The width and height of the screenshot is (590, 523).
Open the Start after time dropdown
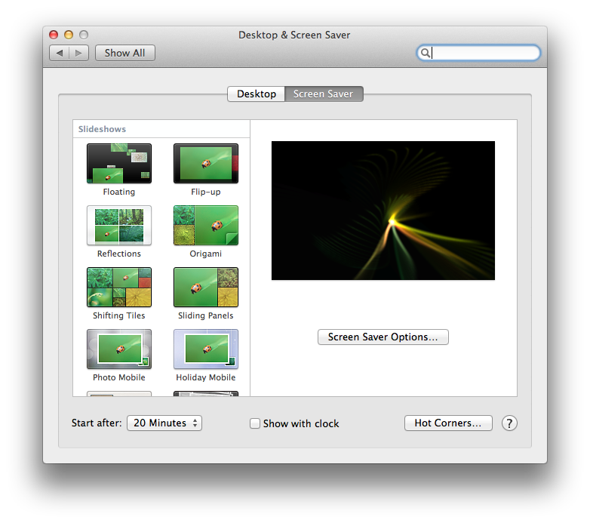pyautogui.click(x=164, y=423)
